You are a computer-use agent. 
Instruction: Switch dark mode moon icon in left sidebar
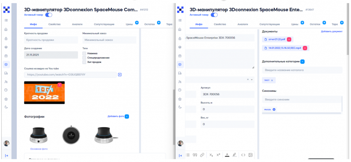[x=6, y=107]
